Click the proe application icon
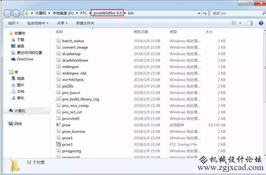Viewport: 266px width, 175px height. coord(59,125)
